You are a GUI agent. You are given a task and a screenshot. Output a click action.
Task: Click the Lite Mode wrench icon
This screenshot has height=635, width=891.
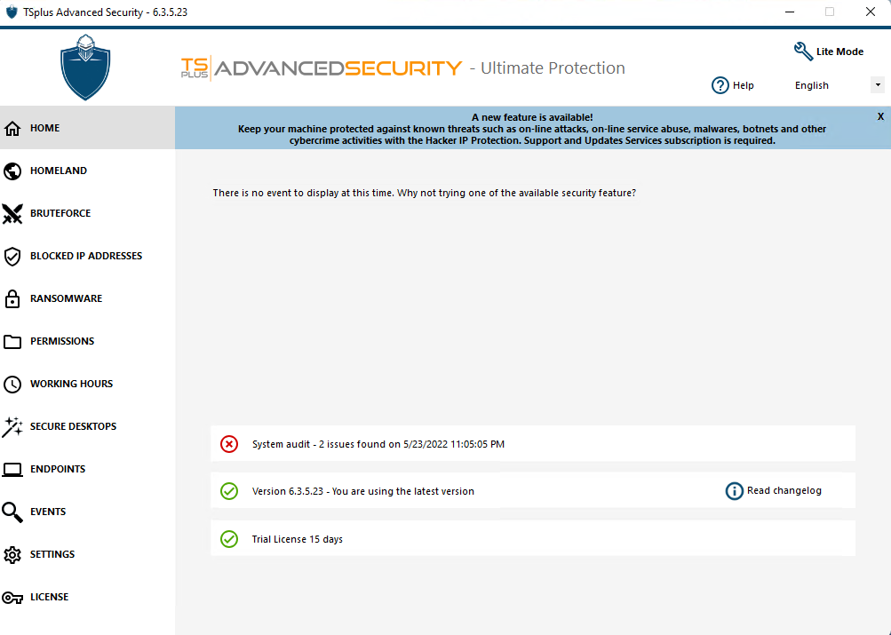803,52
